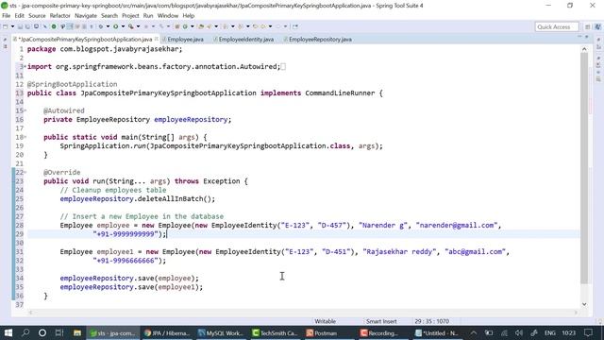The height and width of the screenshot is (340, 604).
Task: Click "Rajasekhar reddy" string on line 31
Action: coord(399,252)
